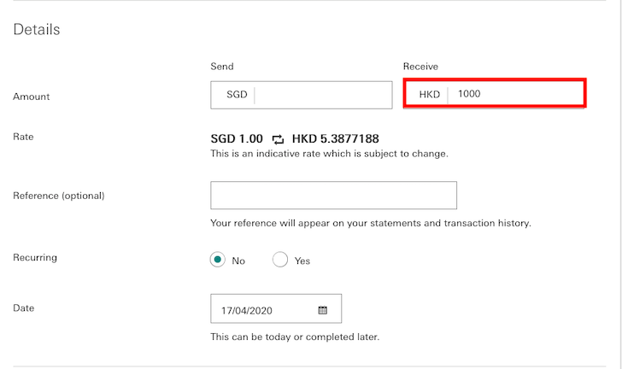The image size is (622, 369).
Task: Select Yes for Recurring
Action: point(280,260)
